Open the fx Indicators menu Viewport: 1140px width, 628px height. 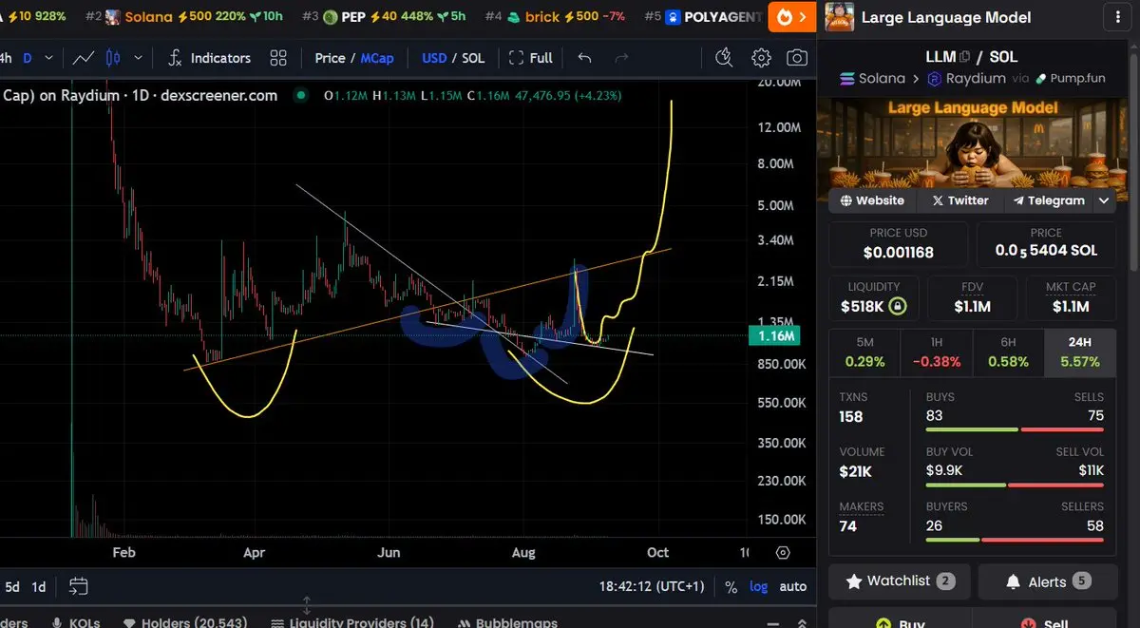point(208,58)
